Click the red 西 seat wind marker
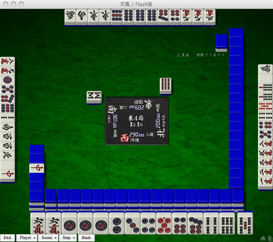Screen dimensions: 273x242 (x=124, y=138)
